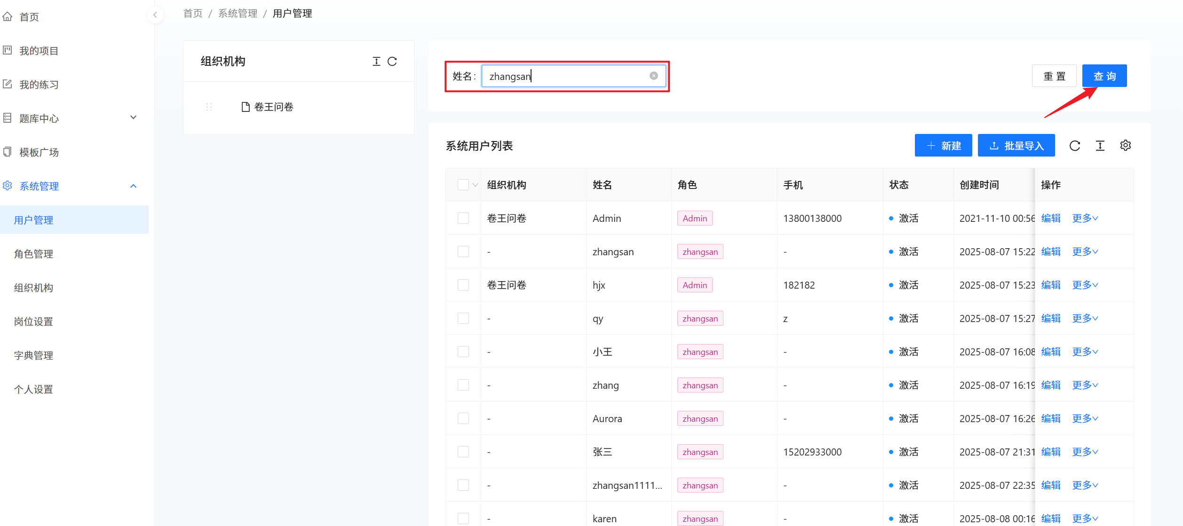Expand all nodes icon in 组织机构 panel

click(x=376, y=62)
